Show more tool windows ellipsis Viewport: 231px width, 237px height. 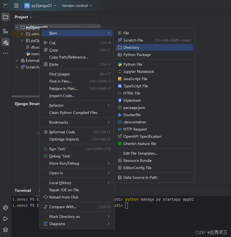click(x=6, y=53)
